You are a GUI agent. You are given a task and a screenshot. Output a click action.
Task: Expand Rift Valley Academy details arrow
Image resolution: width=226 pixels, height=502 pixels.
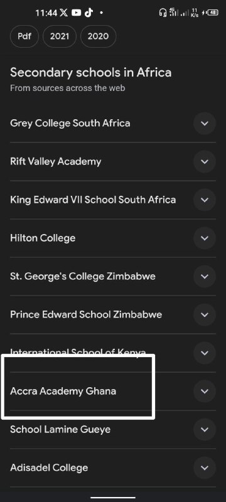(x=205, y=161)
